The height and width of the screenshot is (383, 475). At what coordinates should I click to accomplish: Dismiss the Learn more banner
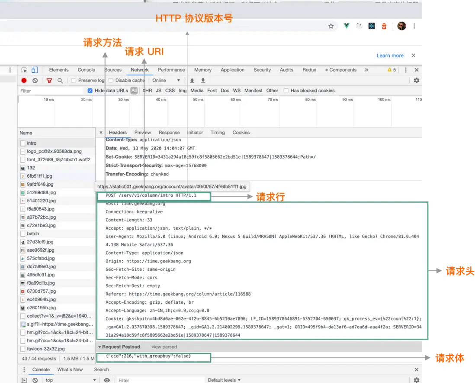(x=414, y=55)
